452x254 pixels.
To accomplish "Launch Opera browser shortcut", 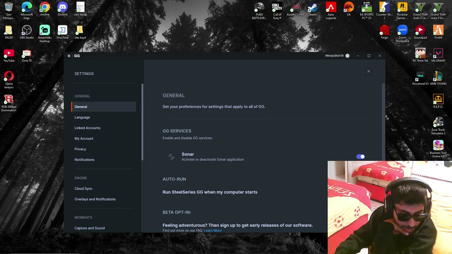I will (x=9, y=80).
